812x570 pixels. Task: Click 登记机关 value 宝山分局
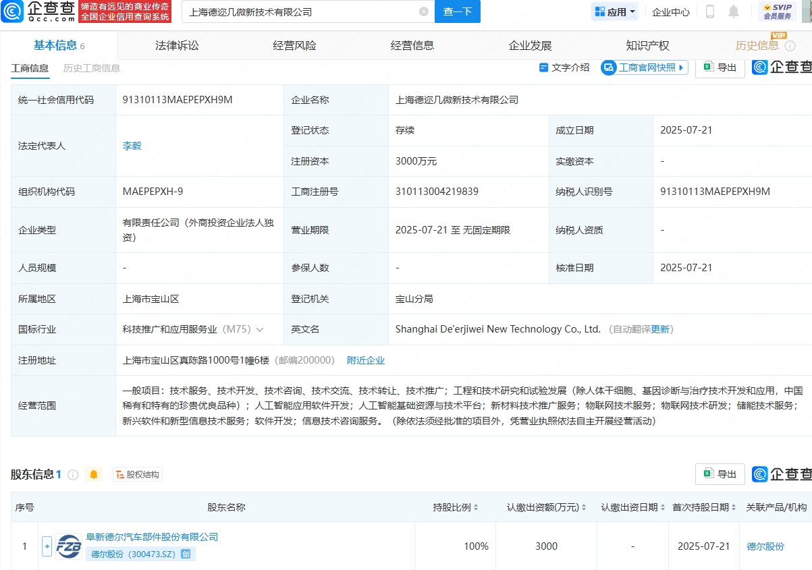coord(414,299)
